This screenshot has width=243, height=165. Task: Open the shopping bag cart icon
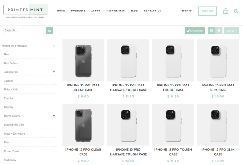pyautogui.click(x=226, y=11)
